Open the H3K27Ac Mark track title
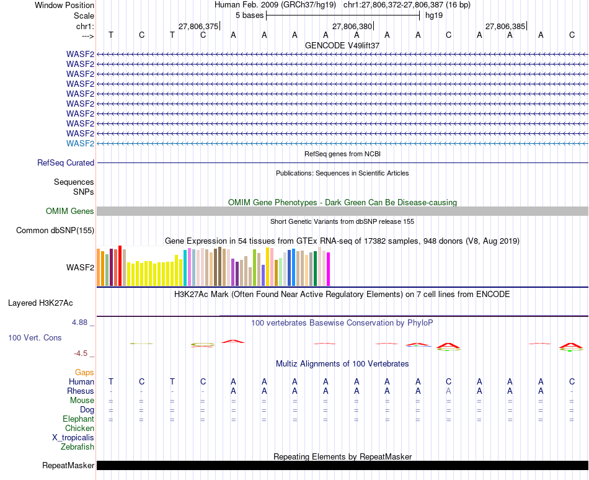 (342, 294)
